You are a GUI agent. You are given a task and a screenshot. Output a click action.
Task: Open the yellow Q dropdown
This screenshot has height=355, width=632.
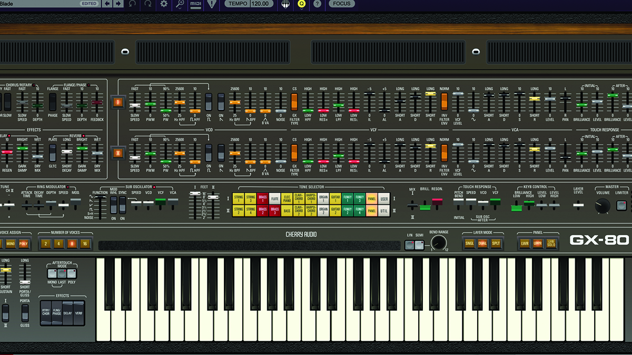pos(301,4)
